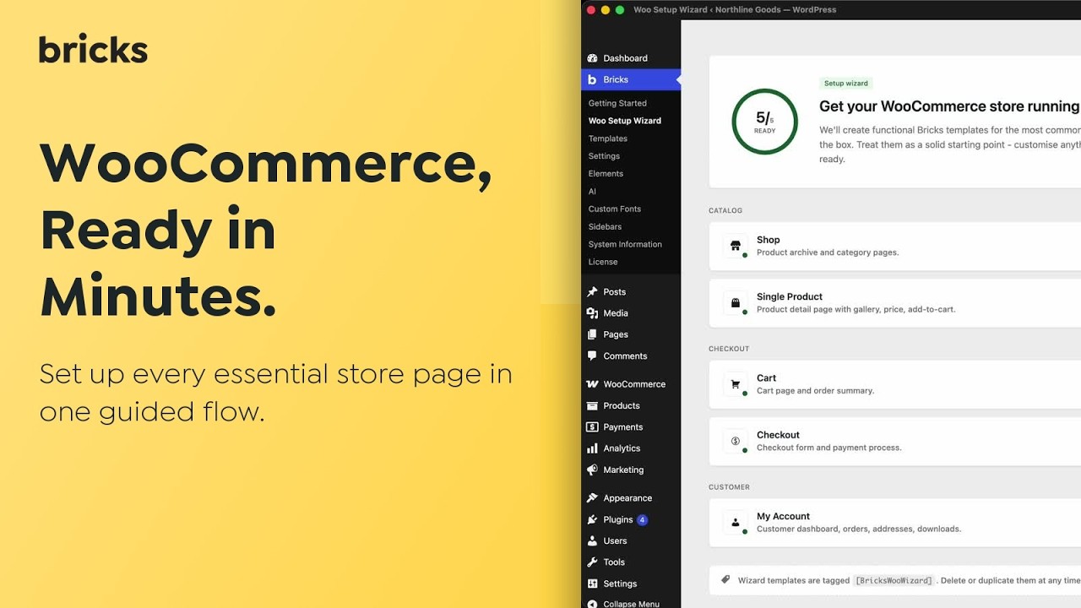Screen dimensions: 1081x608
Task: Open the Users person icon
Action: pos(592,541)
